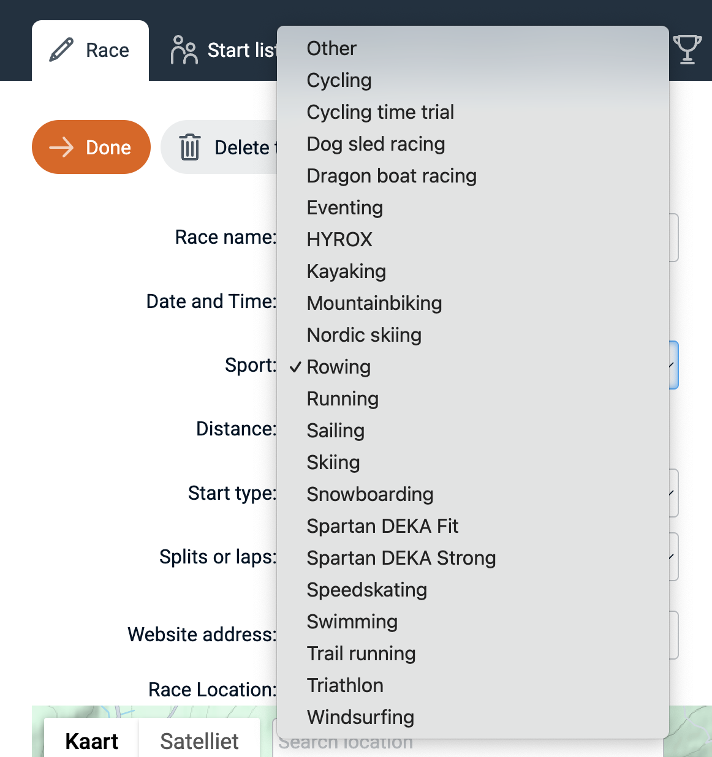The width and height of the screenshot is (712, 757).
Task: Choose Triathlon in the sport dropdown
Action: (x=345, y=685)
